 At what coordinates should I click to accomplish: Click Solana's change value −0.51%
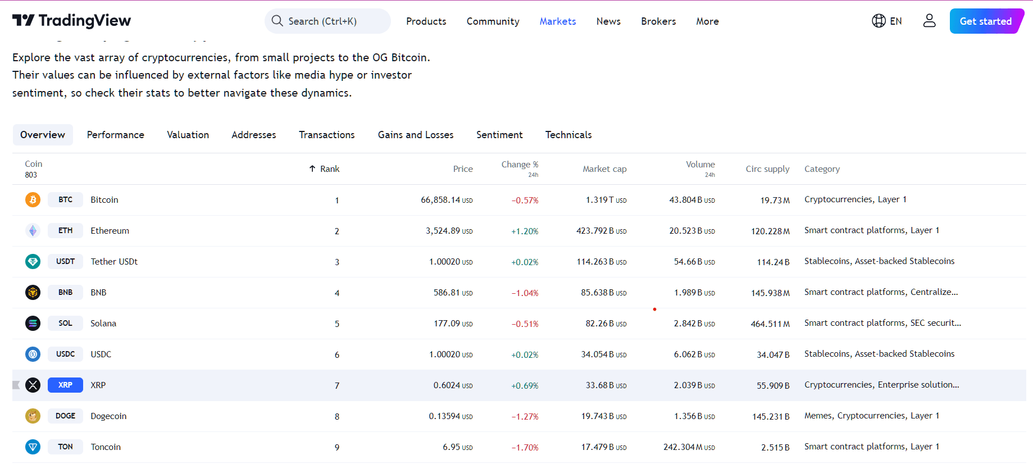tap(525, 324)
